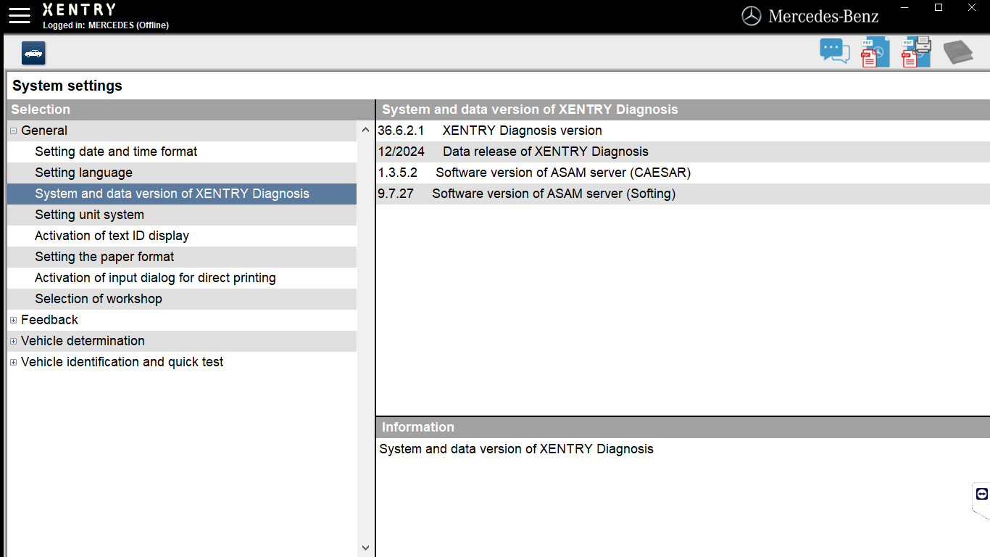Select System and data version of XENTRY Diagnosis
Viewport: 990px width, 557px height.
tap(182, 194)
